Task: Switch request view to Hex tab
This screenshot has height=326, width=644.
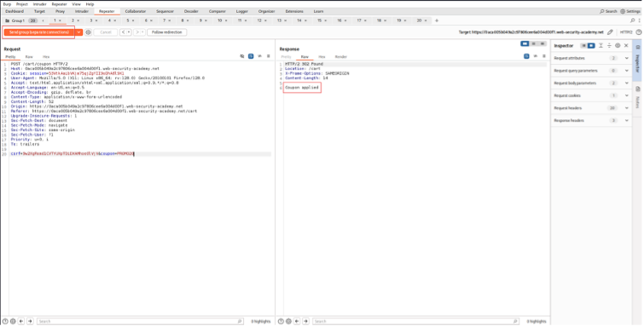Action: (46, 56)
